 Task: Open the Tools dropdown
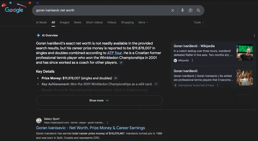coord(198,22)
